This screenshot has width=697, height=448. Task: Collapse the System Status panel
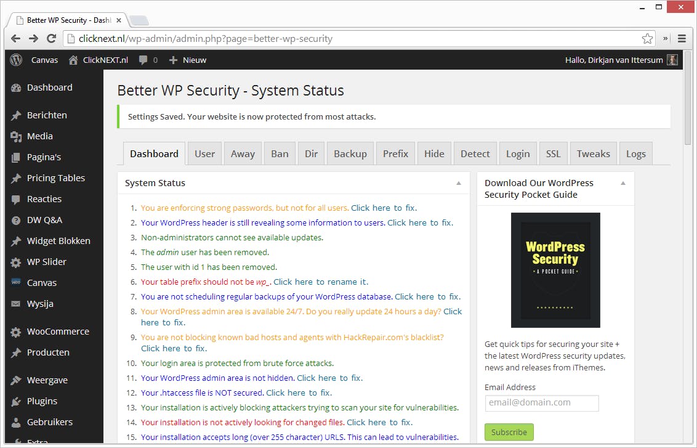tap(458, 183)
